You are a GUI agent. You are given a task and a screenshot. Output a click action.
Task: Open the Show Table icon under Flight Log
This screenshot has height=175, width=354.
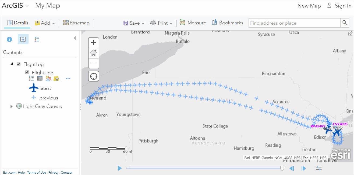[40, 78]
